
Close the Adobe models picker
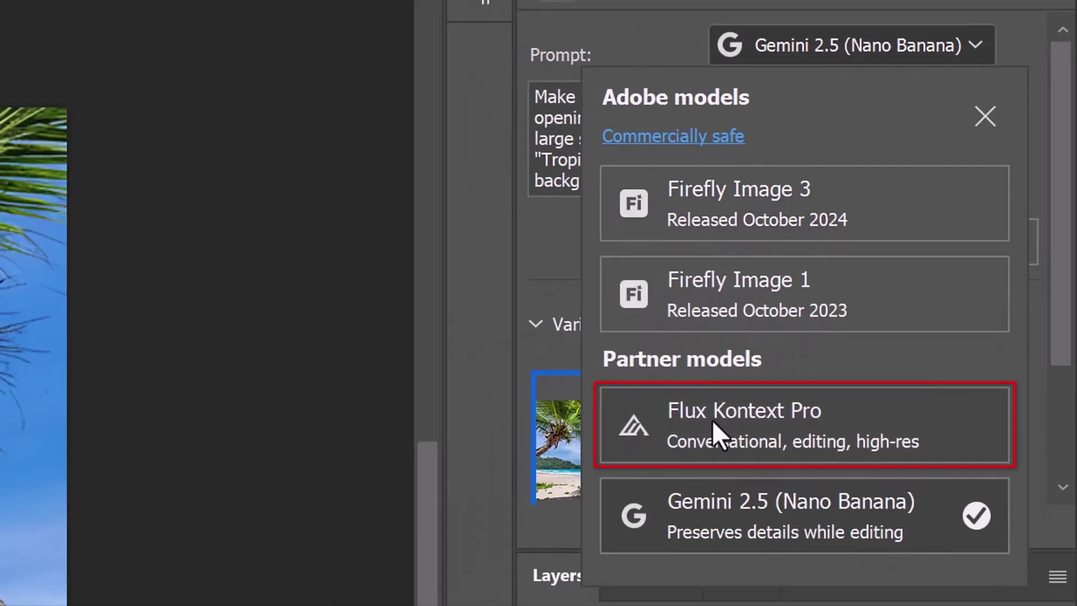pos(985,116)
